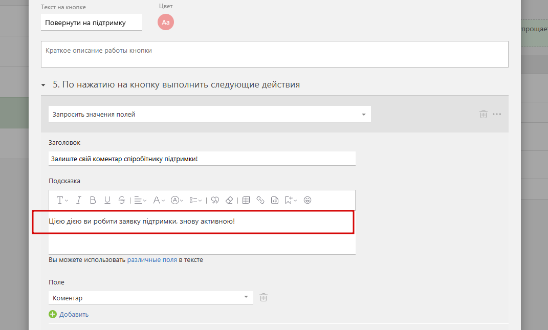The image size is (548, 330).
Task: Pick the button color swatch 'Aa'
Action: [166, 22]
